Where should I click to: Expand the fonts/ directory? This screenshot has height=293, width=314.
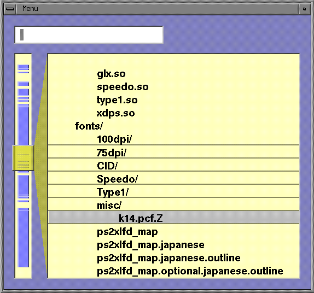89,126
